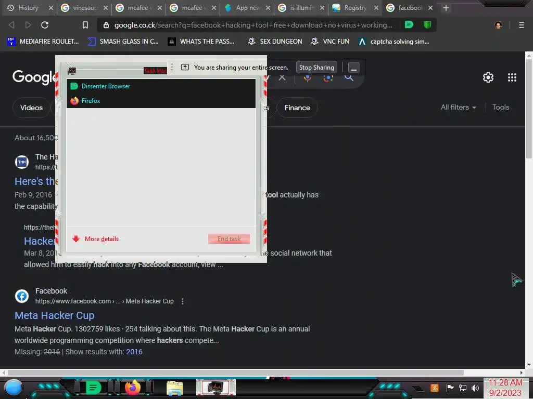This screenshot has height=399, width=533.
Task: Open the clock showing 11:28 AM
Action: (x=505, y=388)
